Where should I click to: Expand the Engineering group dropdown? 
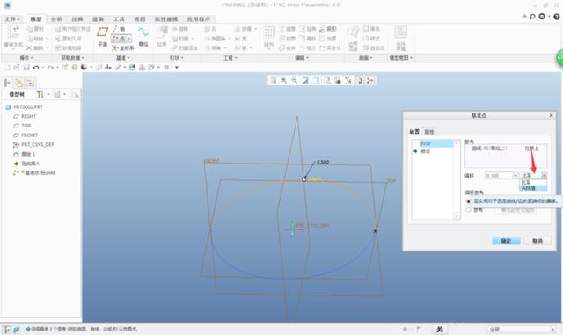click(x=230, y=58)
